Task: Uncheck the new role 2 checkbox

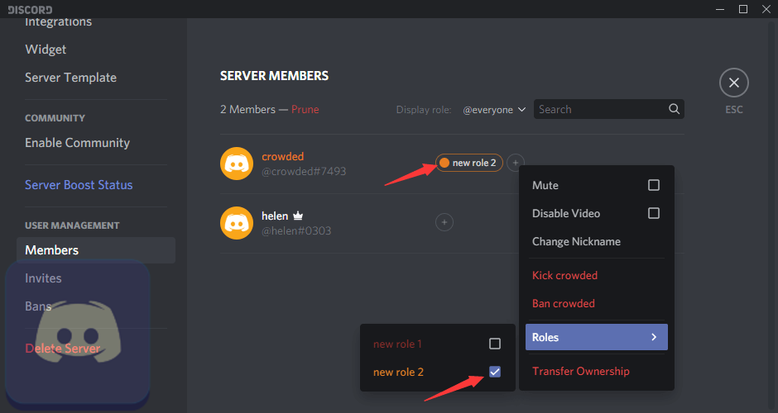Action: tap(495, 372)
